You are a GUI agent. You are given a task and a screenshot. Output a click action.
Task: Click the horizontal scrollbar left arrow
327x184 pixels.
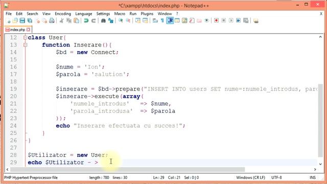click(8, 169)
